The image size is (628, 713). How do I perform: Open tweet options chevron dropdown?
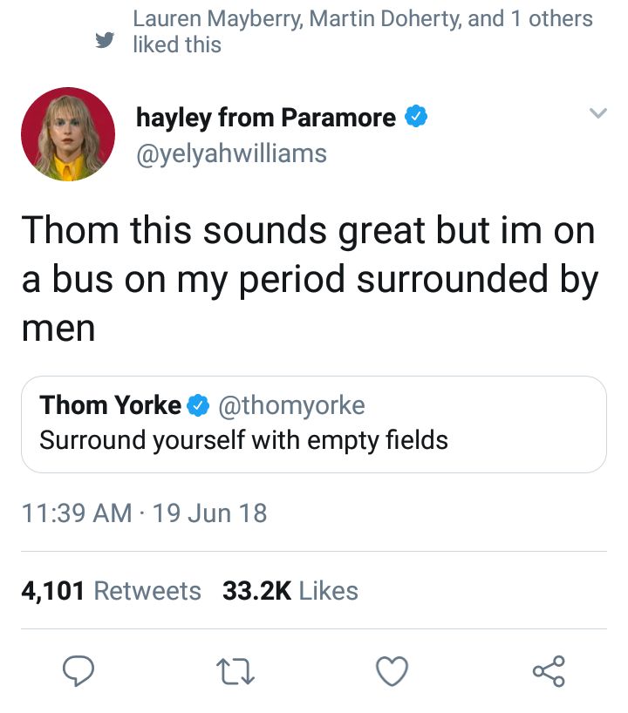click(598, 112)
